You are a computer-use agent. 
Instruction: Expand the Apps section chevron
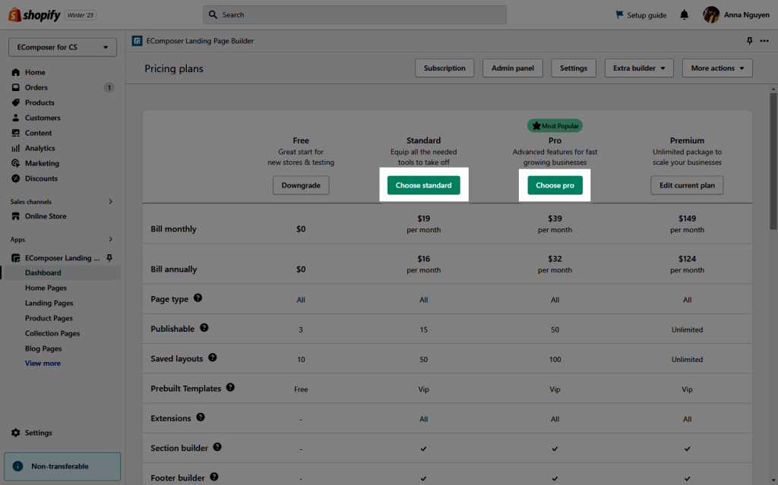(x=110, y=239)
